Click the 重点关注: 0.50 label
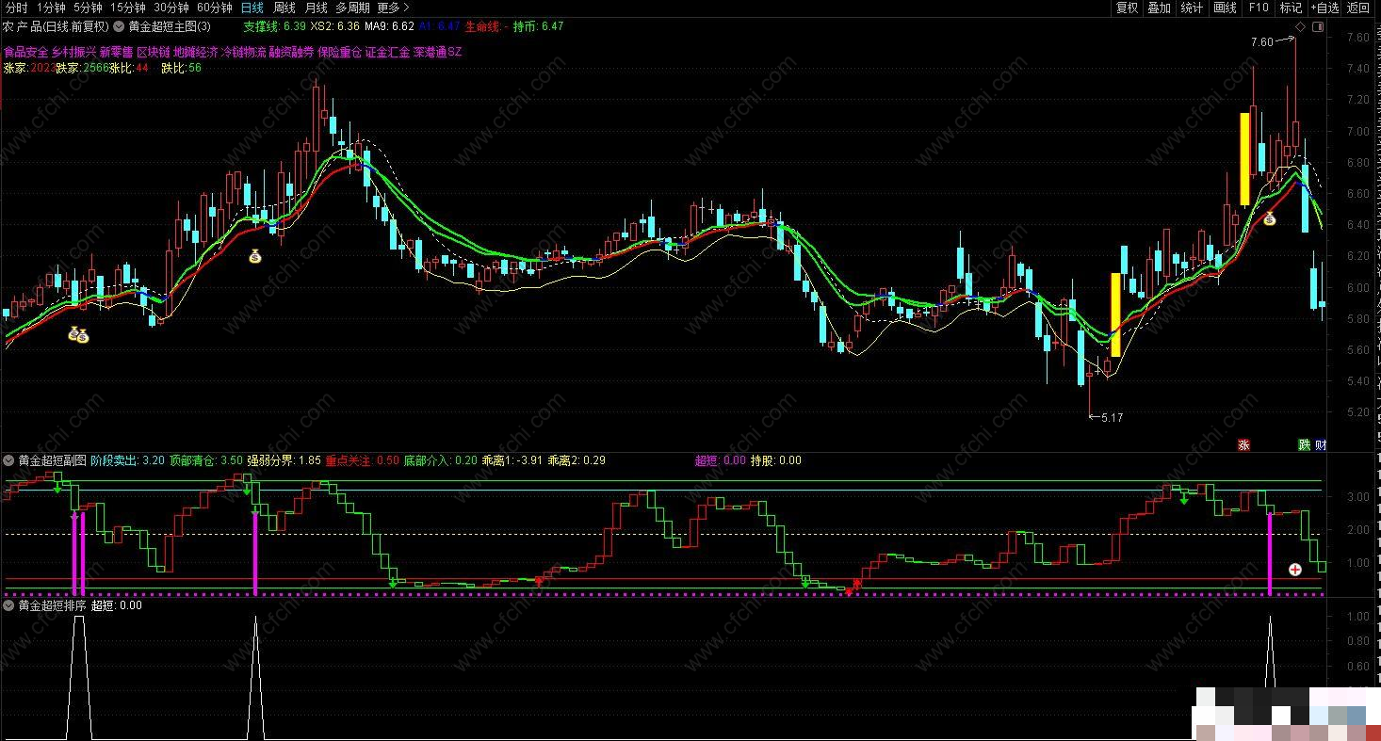 pyautogui.click(x=362, y=460)
